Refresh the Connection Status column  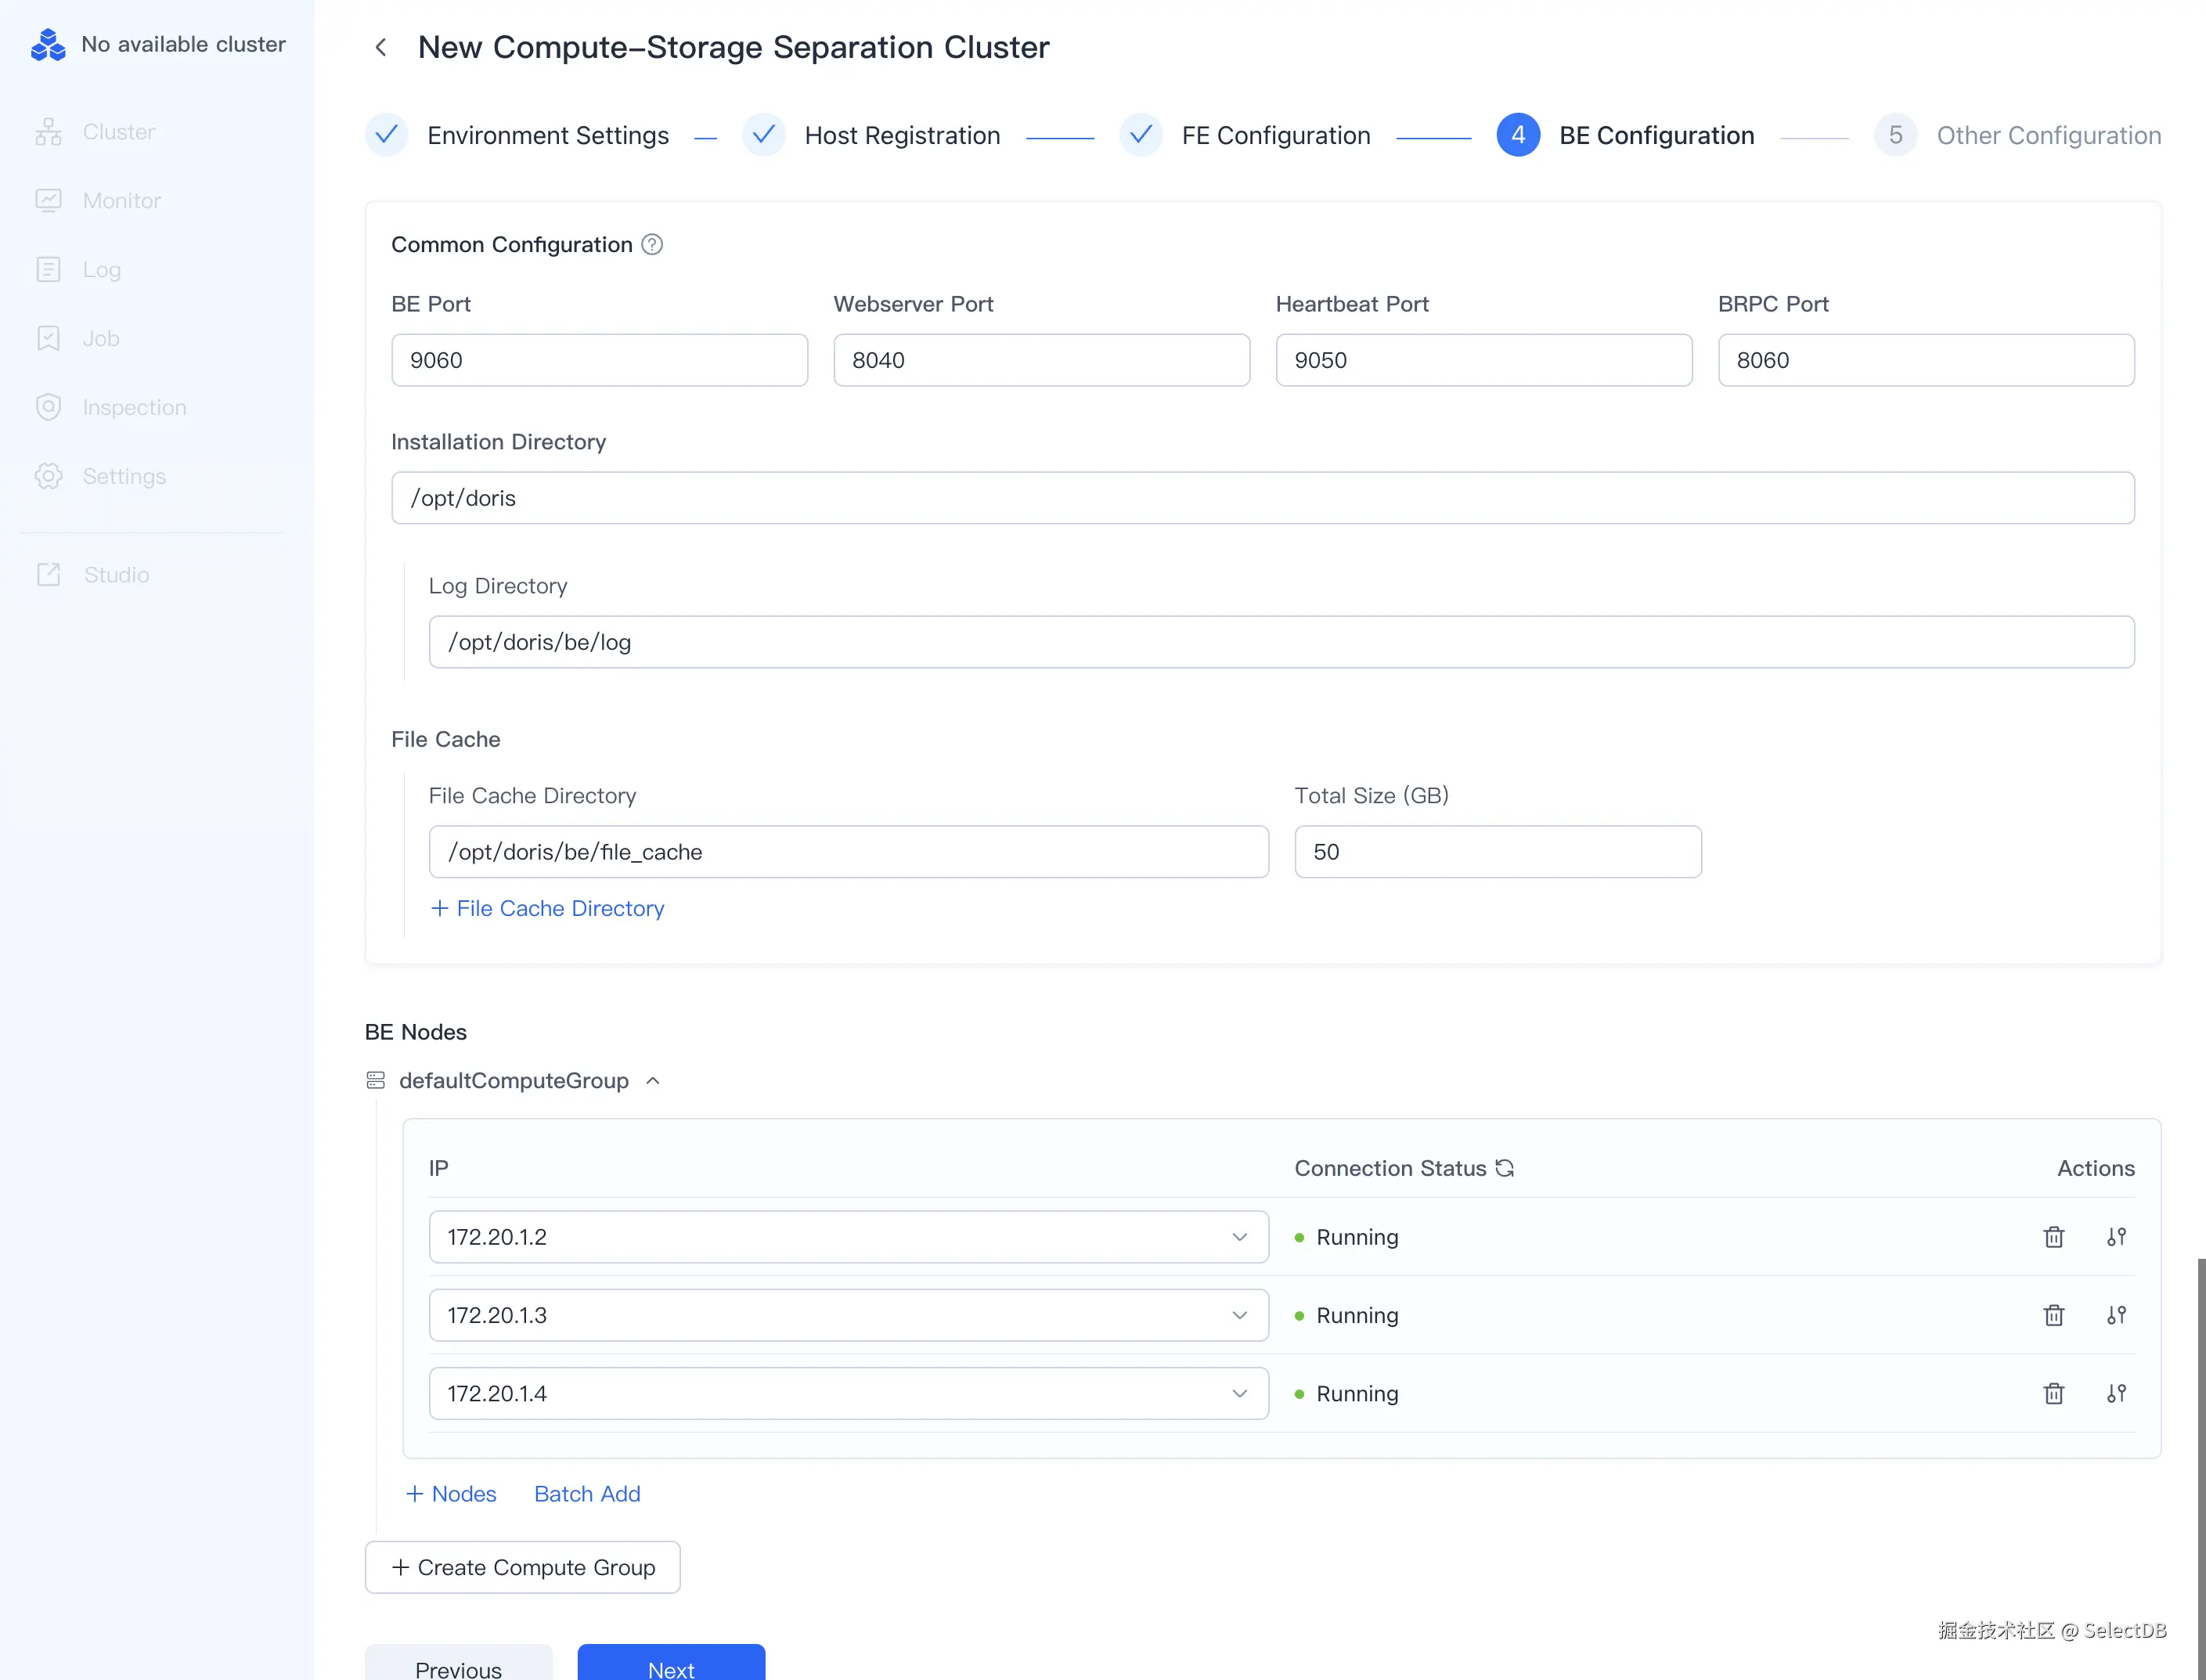click(1505, 1168)
